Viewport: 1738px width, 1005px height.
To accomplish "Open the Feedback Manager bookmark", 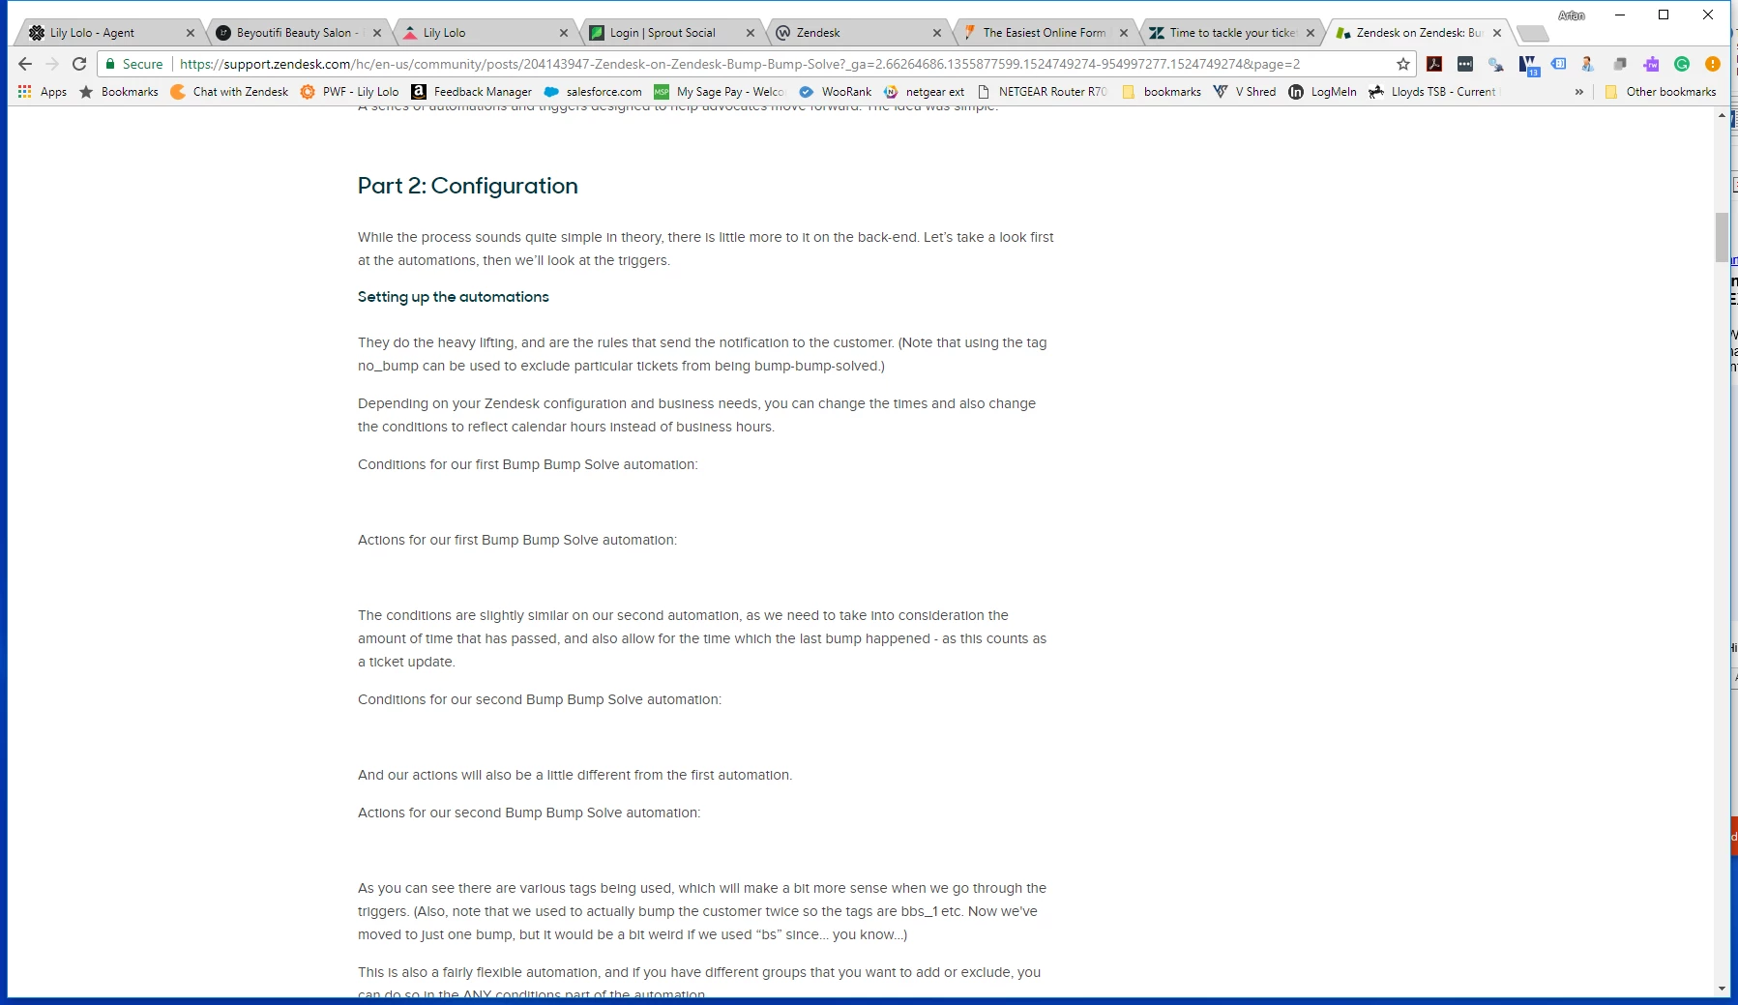I will coord(472,92).
